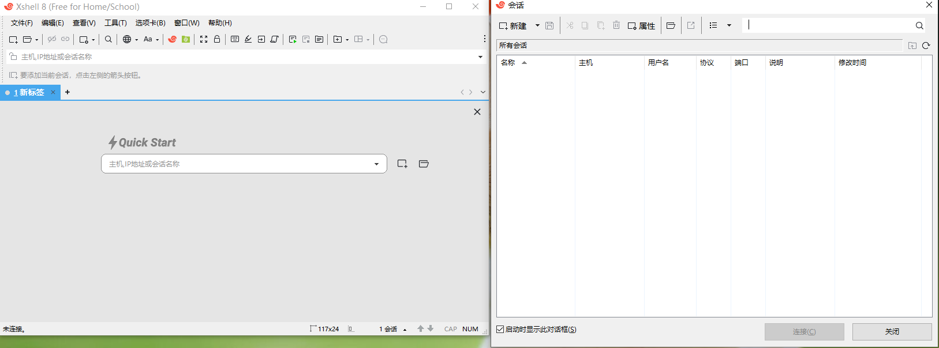Click the new session icon in Xshell toolbar
Screen dimensions: 939x348
click(x=13, y=39)
